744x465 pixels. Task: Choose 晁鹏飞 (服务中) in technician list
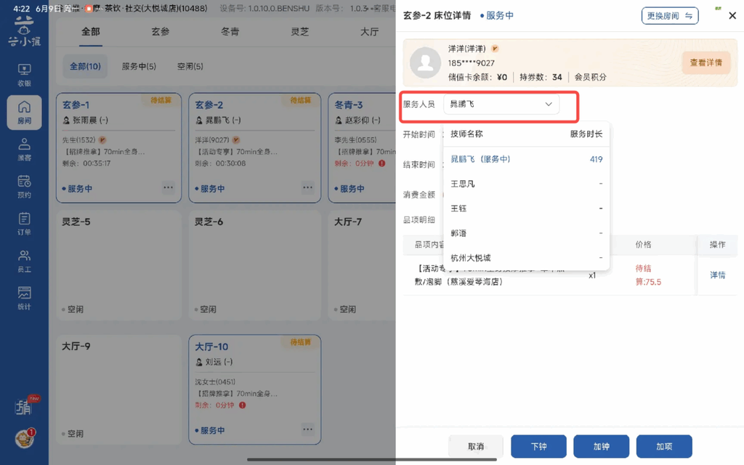526,159
